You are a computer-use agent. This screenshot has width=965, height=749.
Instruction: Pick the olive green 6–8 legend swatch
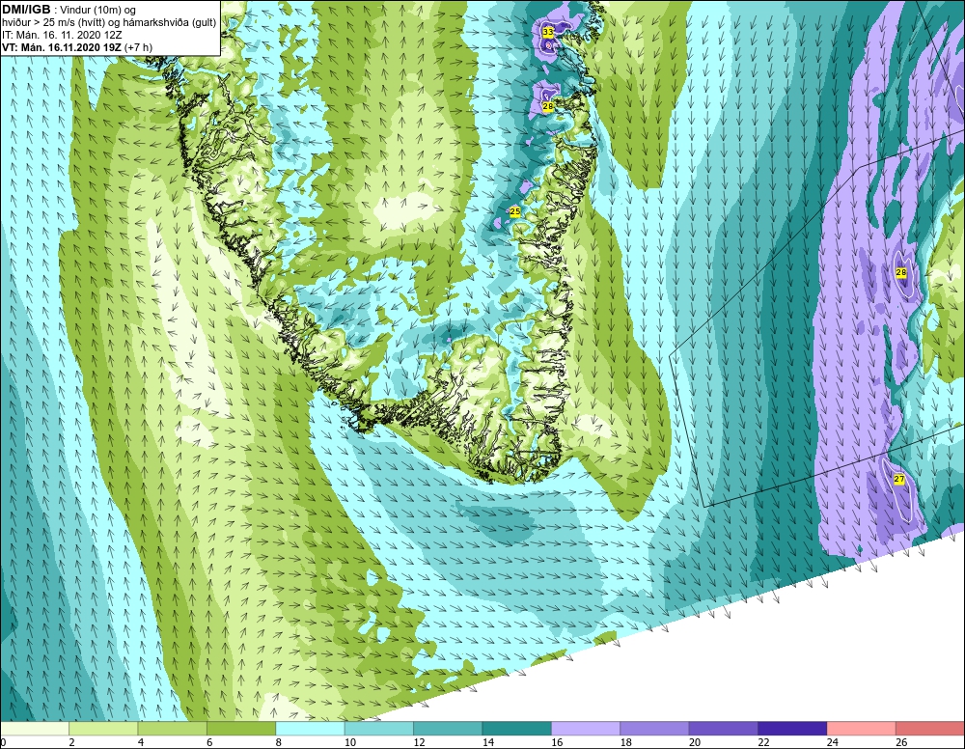241,729
